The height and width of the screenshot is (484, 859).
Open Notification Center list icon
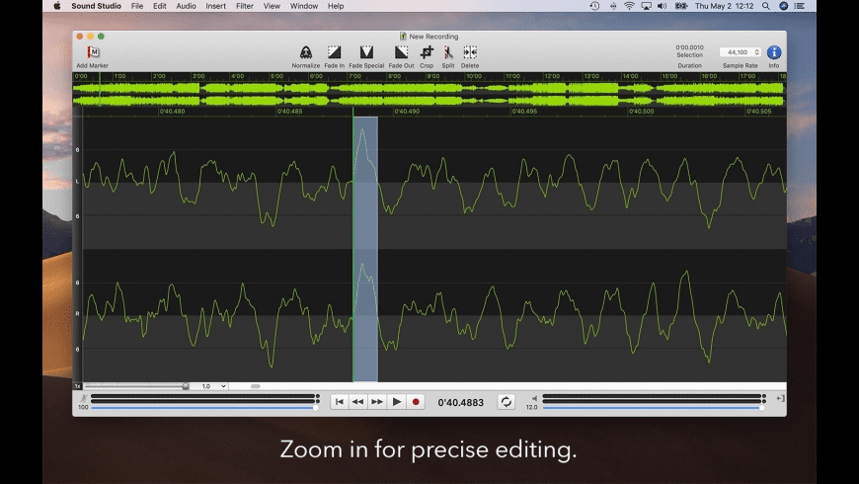tap(800, 6)
